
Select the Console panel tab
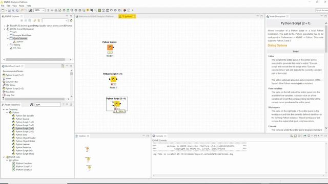click(159, 136)
